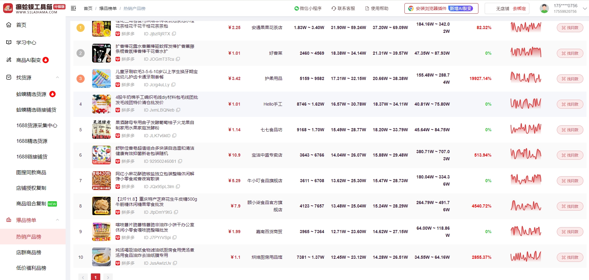
Task: Click 找同款 for 安遇果果花茶店 row
Action: [570, 28]
